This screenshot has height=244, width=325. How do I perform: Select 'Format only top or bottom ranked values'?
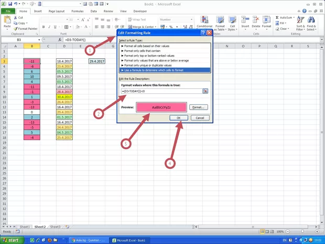tap(165, 56)
